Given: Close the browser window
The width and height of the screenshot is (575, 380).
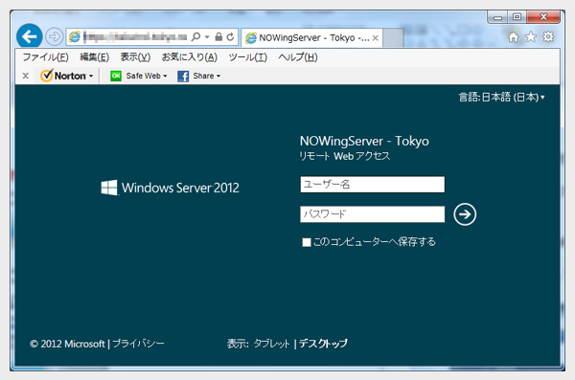Looking at the screenshot, I should (543, 17).
